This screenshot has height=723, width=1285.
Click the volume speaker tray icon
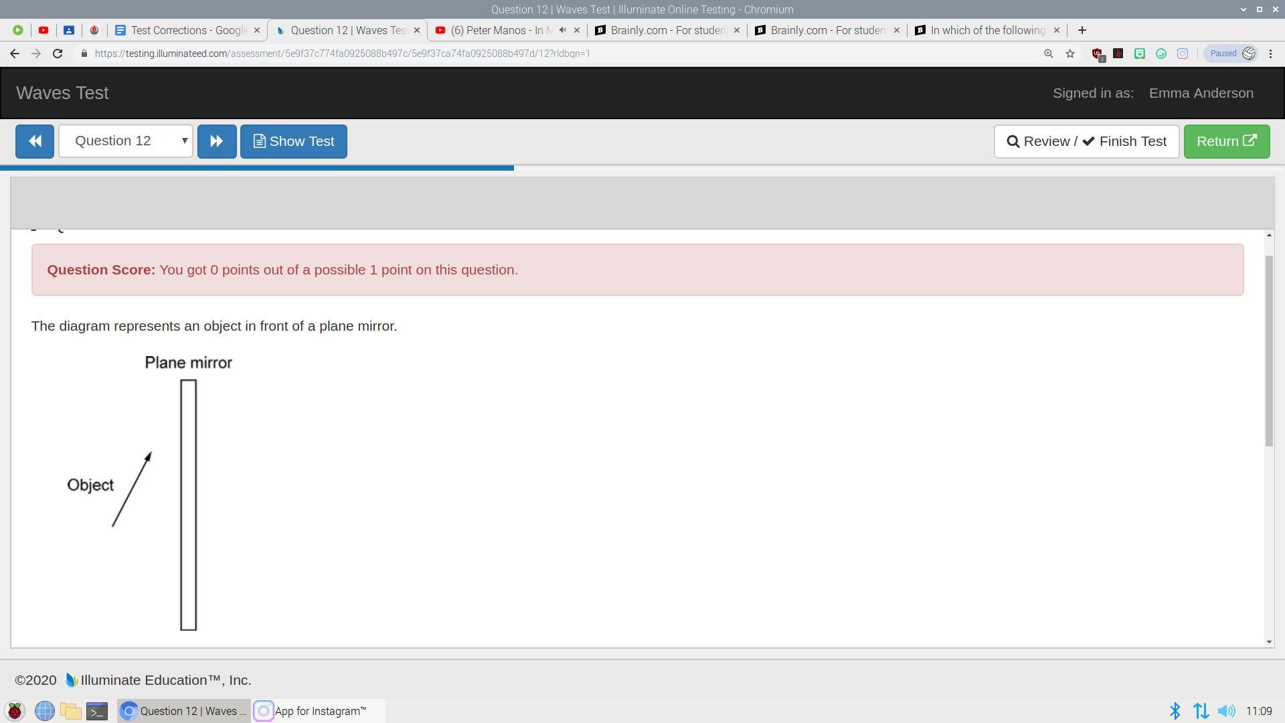1226,711
